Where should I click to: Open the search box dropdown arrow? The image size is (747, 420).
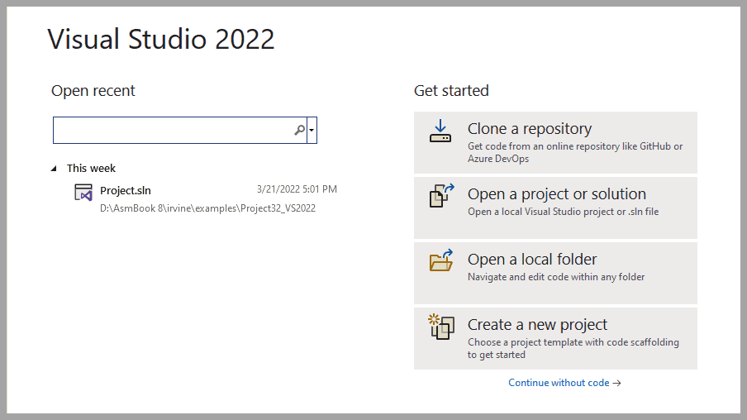point(312,130)
